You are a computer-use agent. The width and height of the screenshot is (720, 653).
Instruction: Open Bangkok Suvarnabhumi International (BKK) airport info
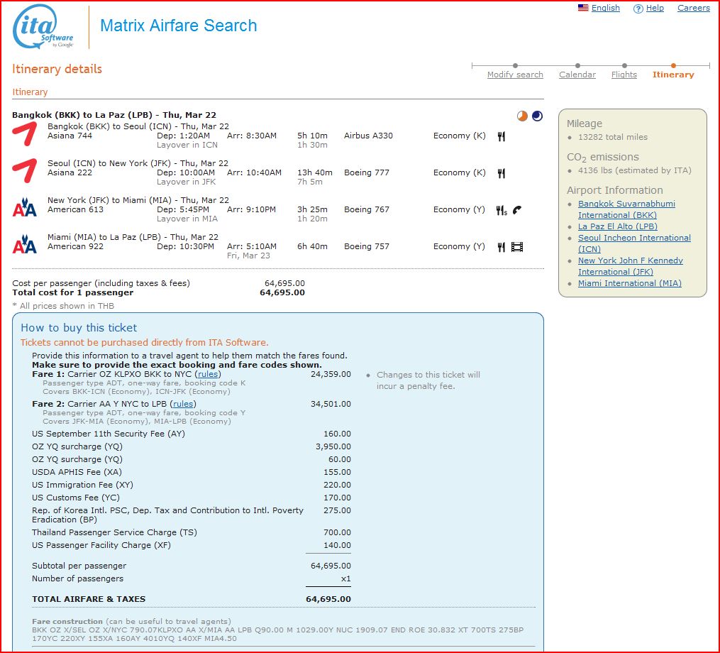pyautogui.click(x=626, y=209)
